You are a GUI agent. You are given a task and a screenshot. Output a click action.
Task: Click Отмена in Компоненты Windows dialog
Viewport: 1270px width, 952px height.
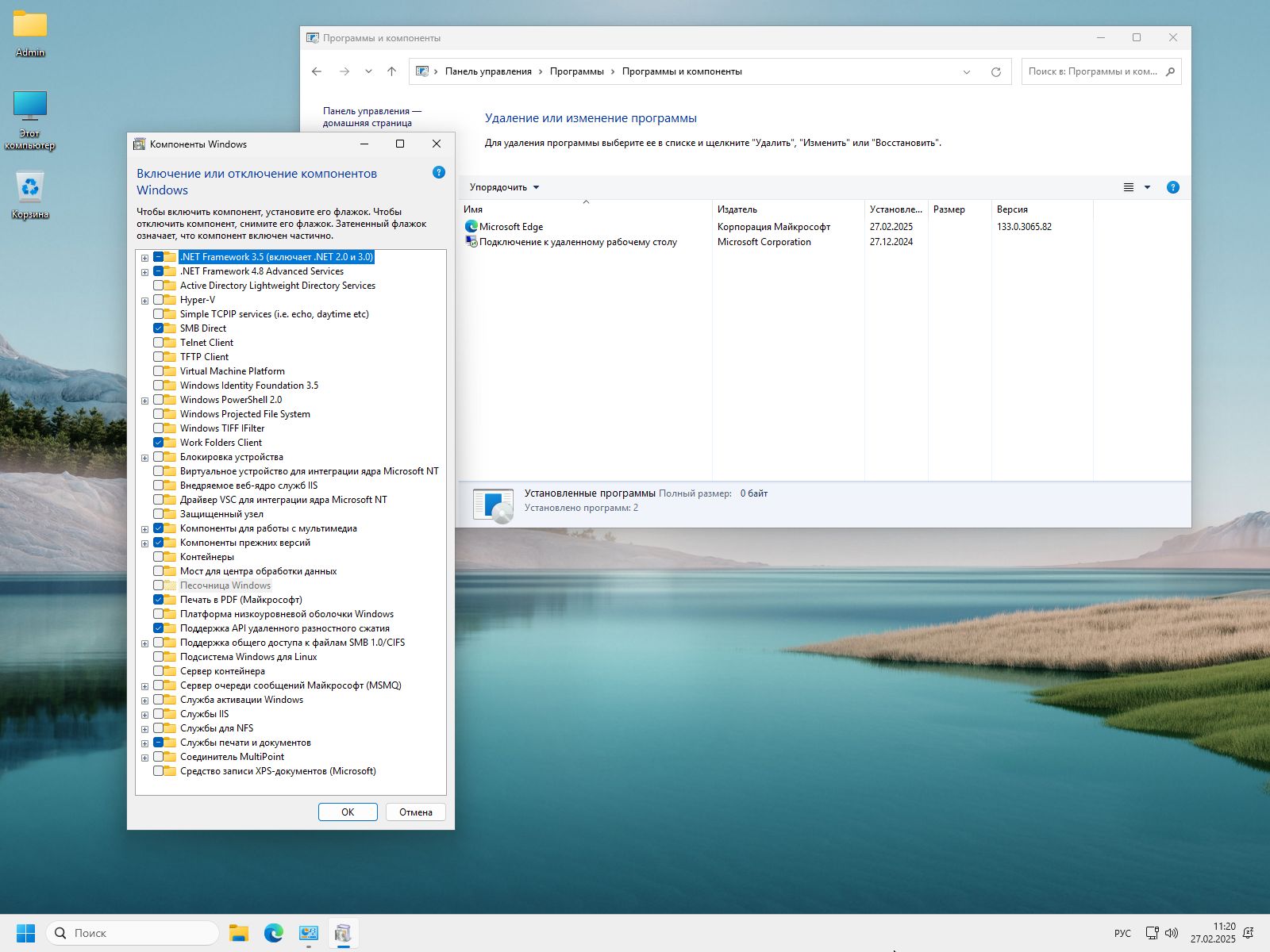416,812
